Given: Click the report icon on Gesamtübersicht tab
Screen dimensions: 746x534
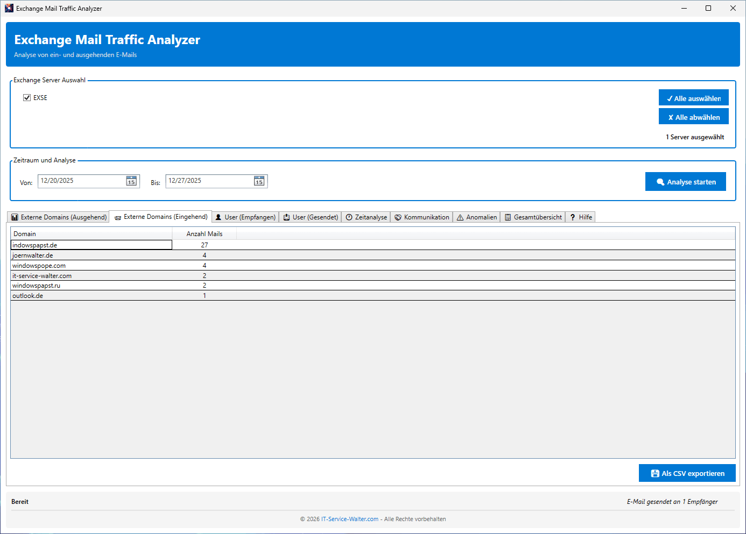Looking at the screenshot, I should pyautogui.click(x=508, y=217).
